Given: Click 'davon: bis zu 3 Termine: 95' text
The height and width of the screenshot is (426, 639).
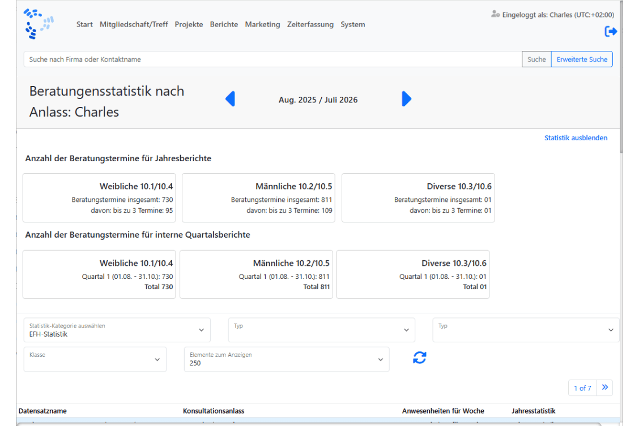Looking at the screenshot, I should coord(131,210).
